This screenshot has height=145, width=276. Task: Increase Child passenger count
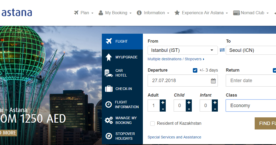click(x=189, y=102)
